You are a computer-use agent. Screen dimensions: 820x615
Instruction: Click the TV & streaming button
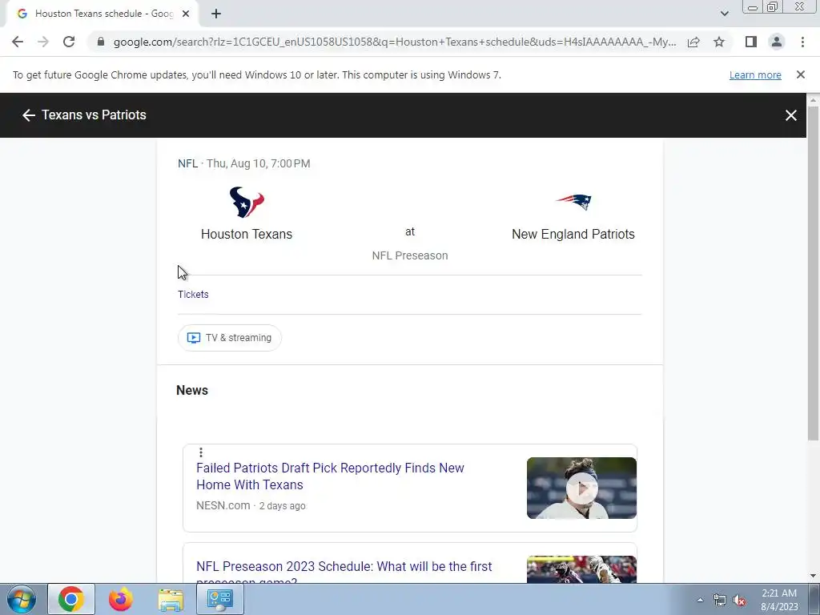click(x=230, y=338)
